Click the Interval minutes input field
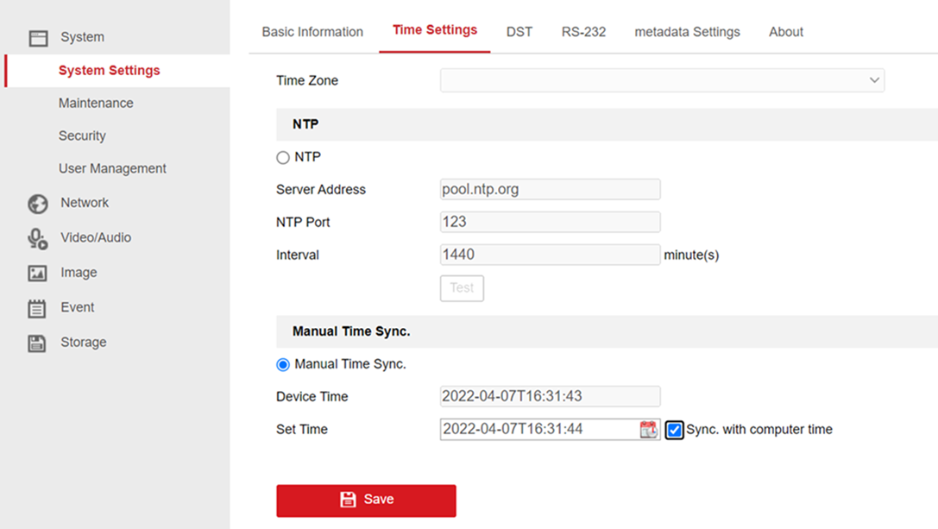 pos(550,255)
